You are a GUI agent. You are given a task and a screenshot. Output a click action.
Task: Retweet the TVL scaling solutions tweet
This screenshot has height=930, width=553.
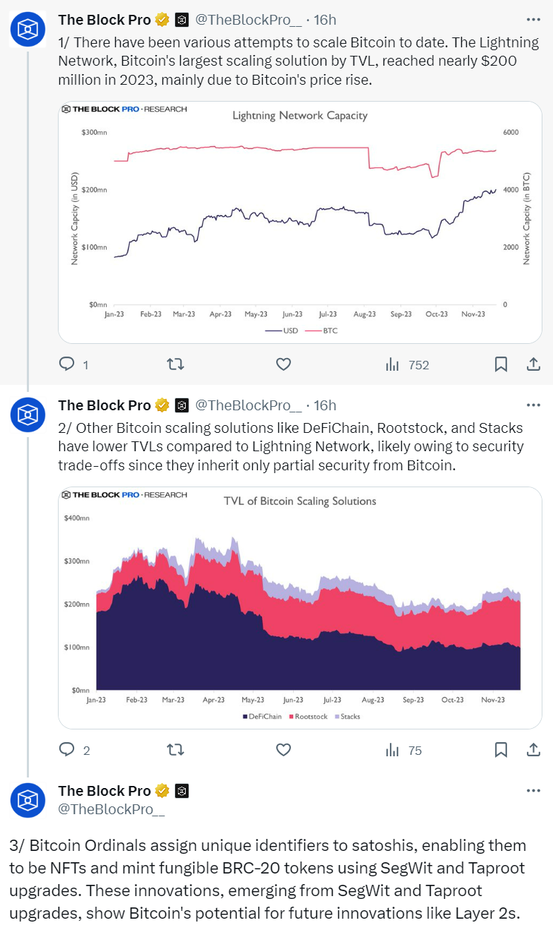[174, 750]
